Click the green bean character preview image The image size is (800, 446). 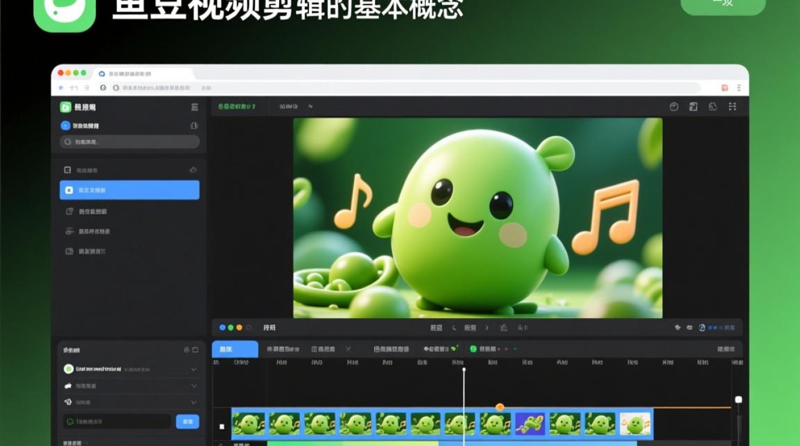(x=477, y=218)
